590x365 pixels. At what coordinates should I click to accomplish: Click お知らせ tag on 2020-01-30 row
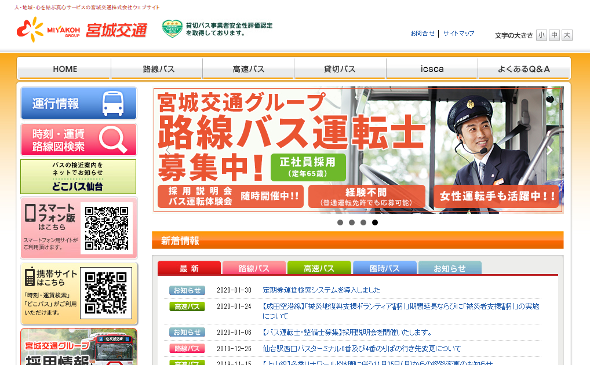(x=187, y=290)
